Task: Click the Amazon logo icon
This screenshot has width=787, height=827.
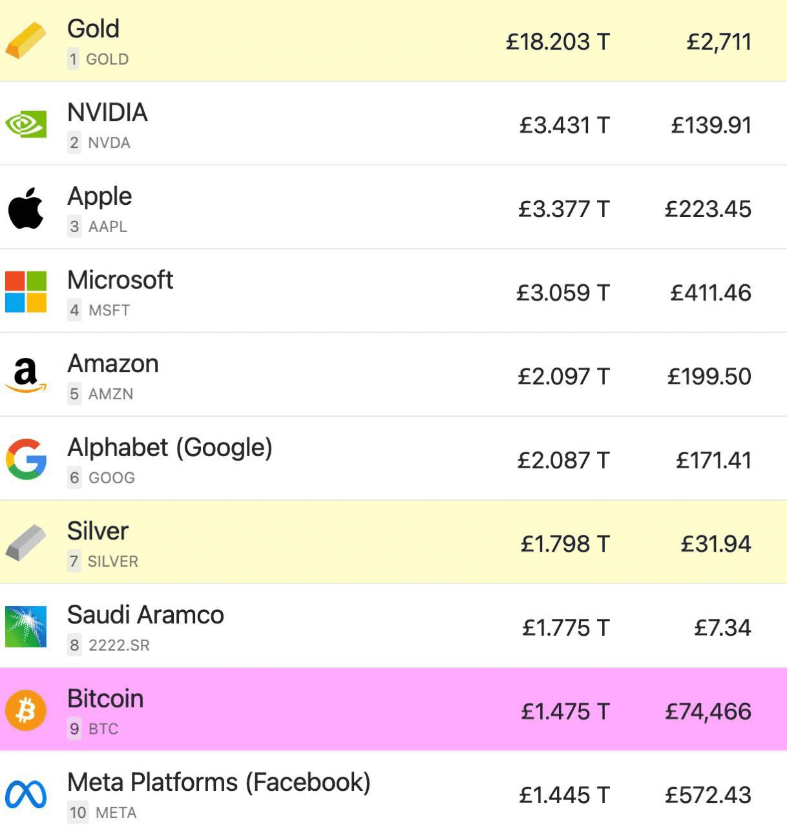Action: coord(26,375)
